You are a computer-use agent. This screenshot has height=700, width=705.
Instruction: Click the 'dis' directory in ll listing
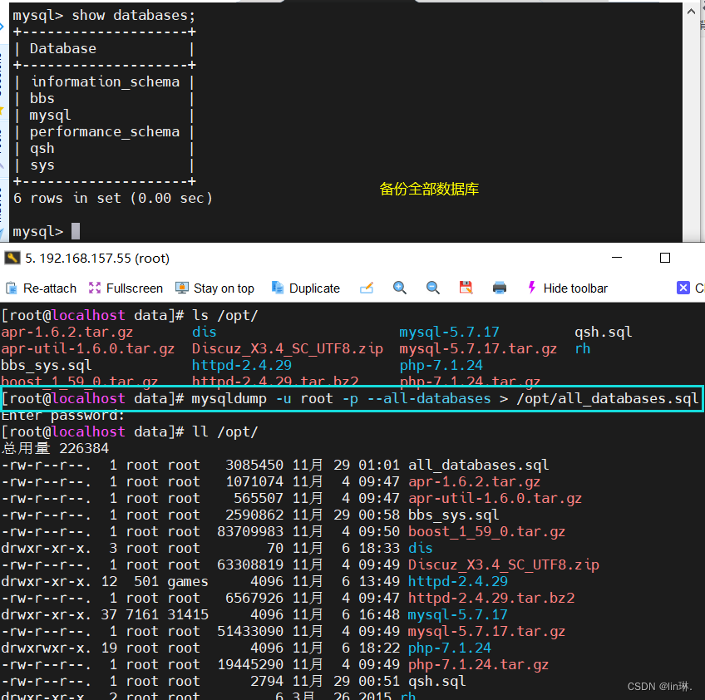(x=421, y=548)
